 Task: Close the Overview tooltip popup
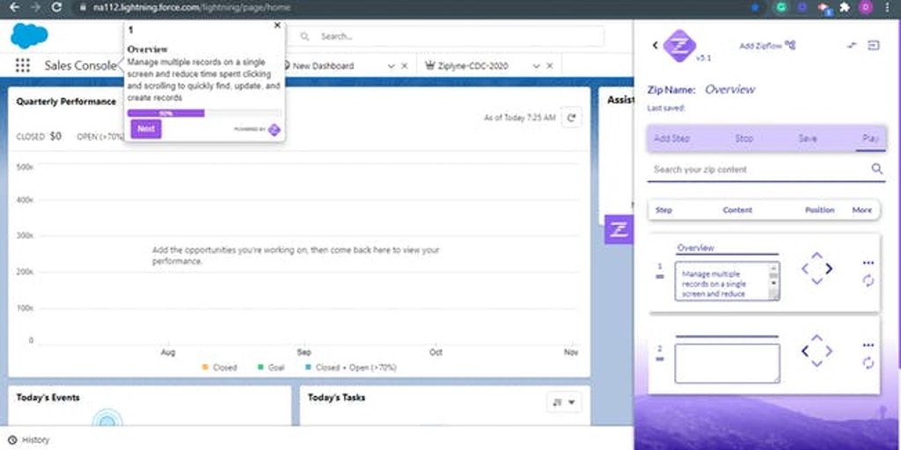[x=277, y=25]
